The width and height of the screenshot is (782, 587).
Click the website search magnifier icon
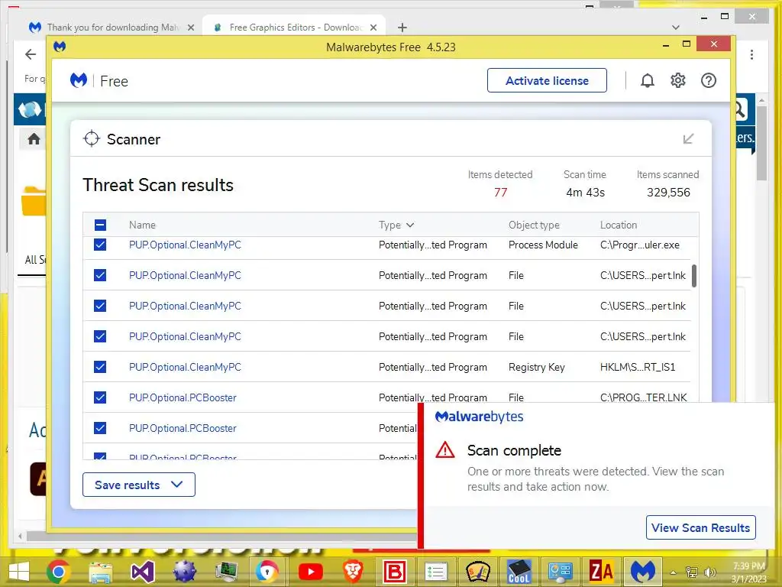point(740,109)
